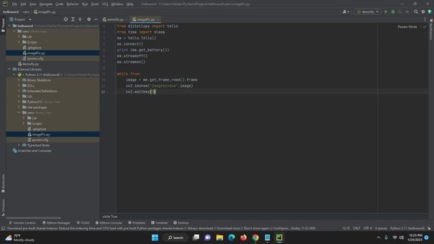Open Project panel options gear
The width and height of the screenshot is (434, 244).
[89, 20]
